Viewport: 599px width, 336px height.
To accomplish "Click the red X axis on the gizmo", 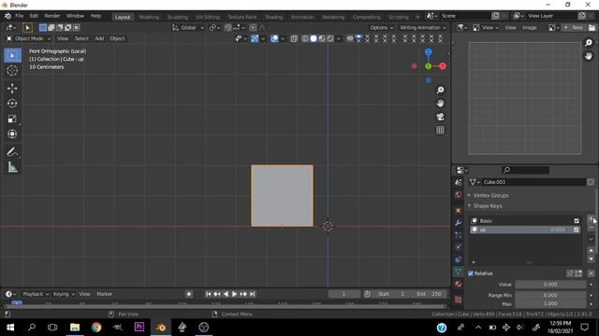I will click(443, 66).
